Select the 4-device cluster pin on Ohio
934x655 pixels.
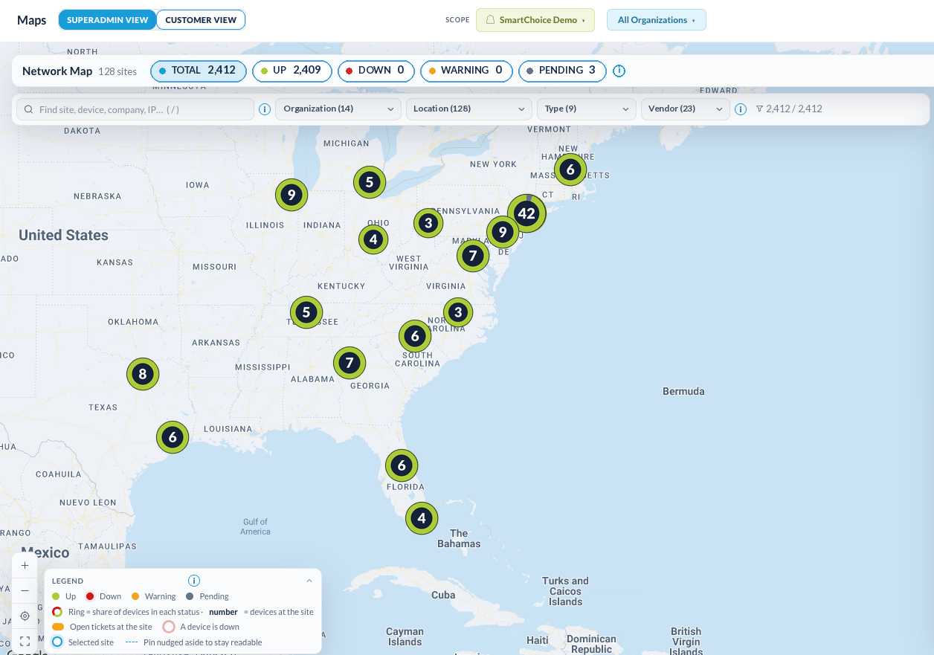pyautogui.click(x=373, y=239)
